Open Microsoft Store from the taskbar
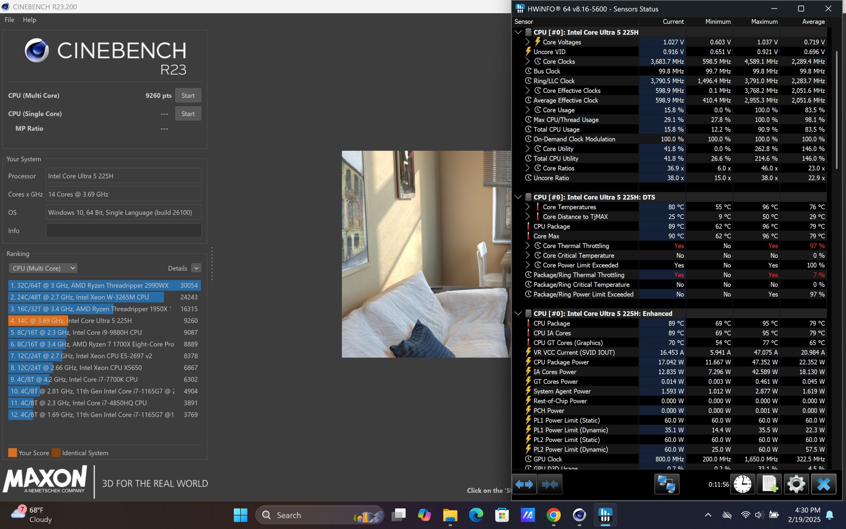846x529 pixels. tap(502, 515)
